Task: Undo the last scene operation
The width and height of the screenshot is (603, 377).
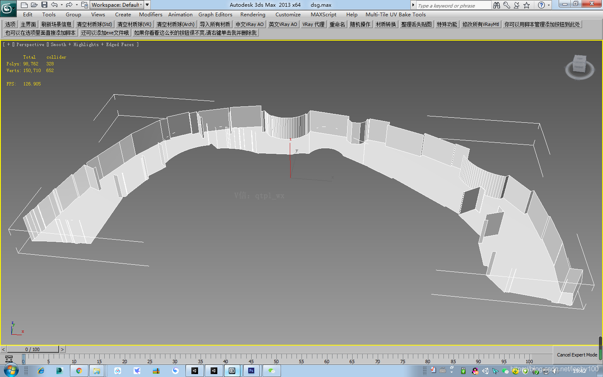Action: pos(54,5)
